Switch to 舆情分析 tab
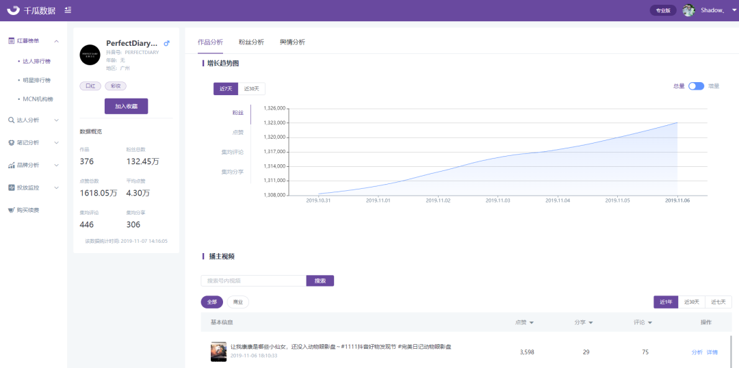This screenshot has width=739, height=368. point(292,42)
